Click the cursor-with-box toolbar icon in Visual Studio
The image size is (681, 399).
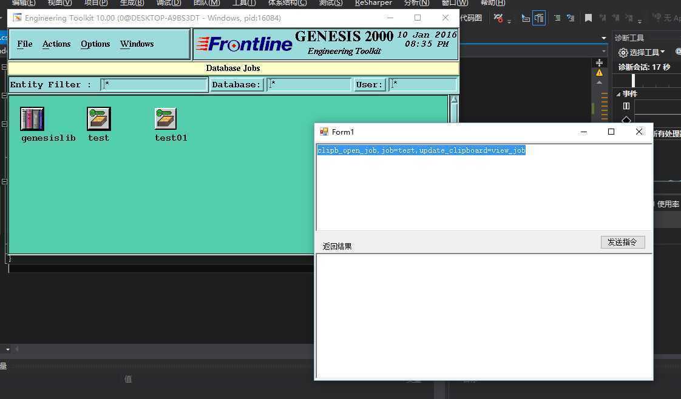[526, 18]
